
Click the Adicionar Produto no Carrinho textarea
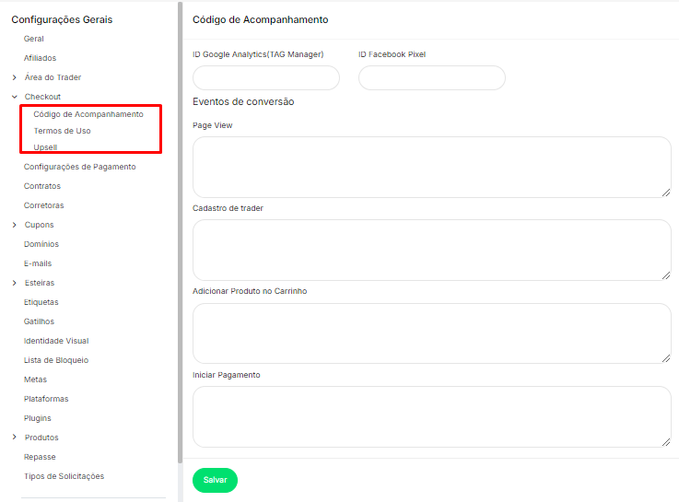(431, 333)
